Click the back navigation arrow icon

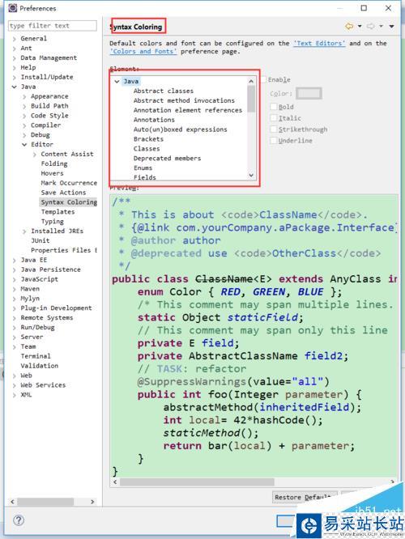pos(349,26)
